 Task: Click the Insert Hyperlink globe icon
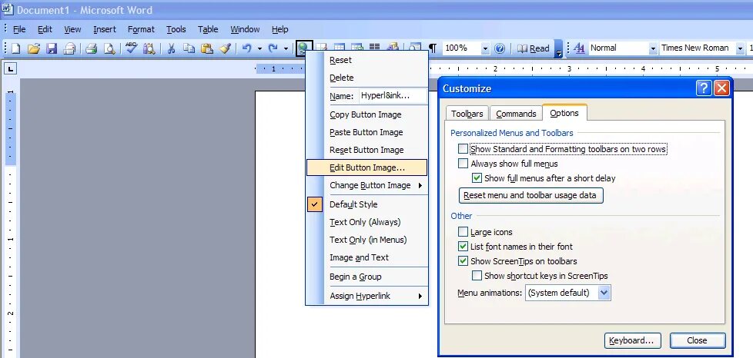click(304, 48)
